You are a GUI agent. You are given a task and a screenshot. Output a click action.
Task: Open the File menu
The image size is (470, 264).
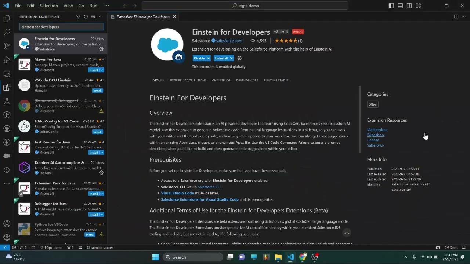click(18, 5)
